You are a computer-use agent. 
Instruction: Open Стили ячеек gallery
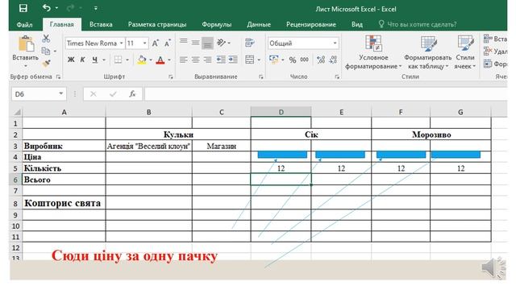coord(465,52)
